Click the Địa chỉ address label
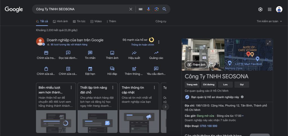The height and width of the screenshot is (136, 288). coord(190,106)
